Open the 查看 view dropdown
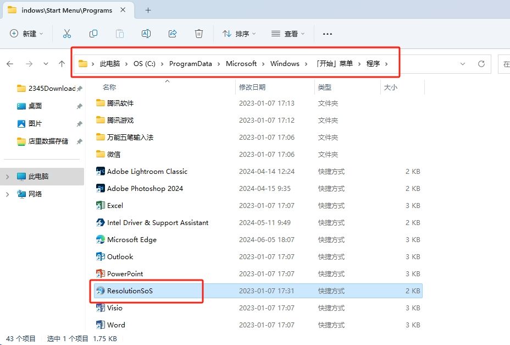Screen dimensions: 510x345 288,34
